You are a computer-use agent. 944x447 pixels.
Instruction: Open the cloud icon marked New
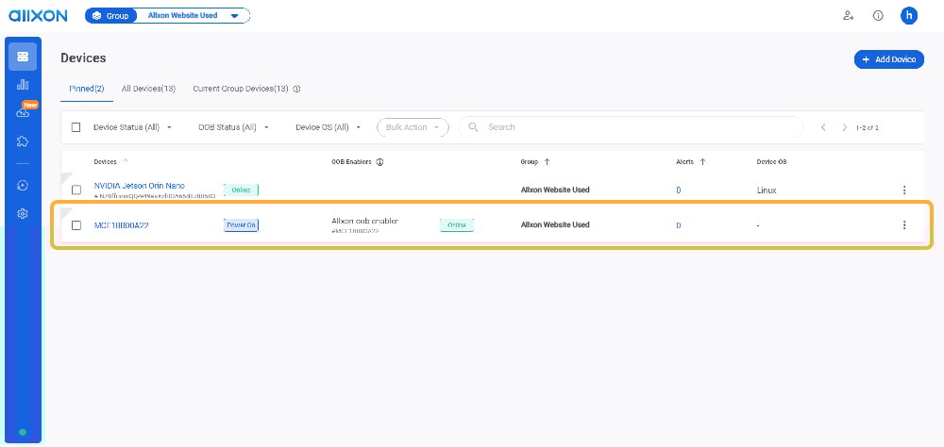23,113
